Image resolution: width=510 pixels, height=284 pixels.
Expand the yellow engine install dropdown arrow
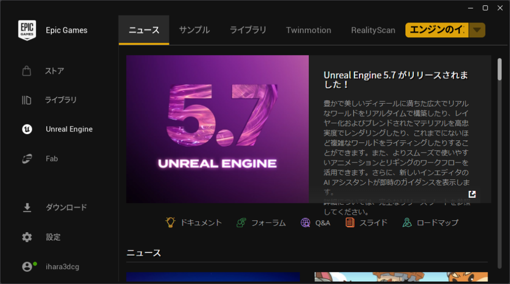[x=477, y=30]
